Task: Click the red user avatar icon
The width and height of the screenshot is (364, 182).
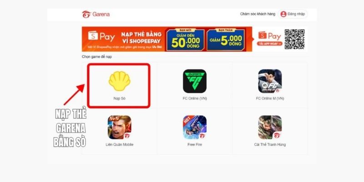Action: (283, 14)
